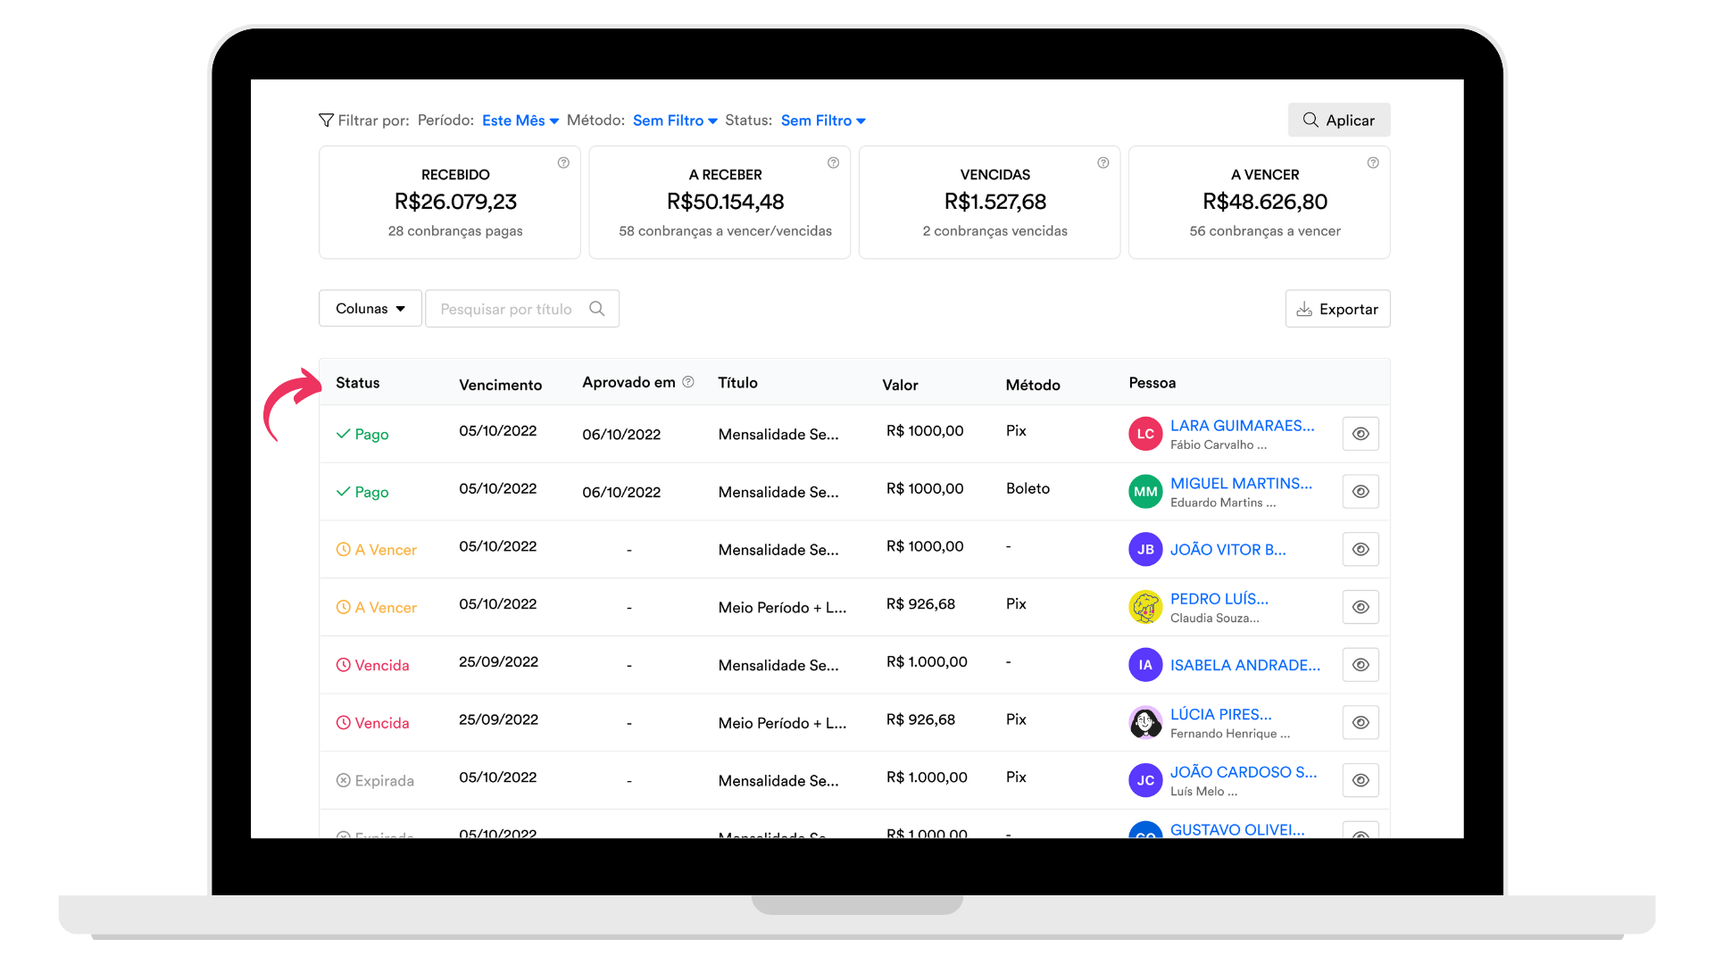Open the Período Este Mês dropdown

click(520, 120)
